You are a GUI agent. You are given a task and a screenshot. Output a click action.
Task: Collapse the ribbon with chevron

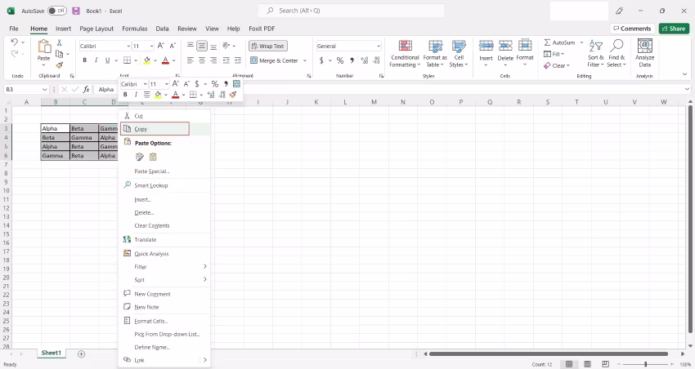tap(684, 74)
